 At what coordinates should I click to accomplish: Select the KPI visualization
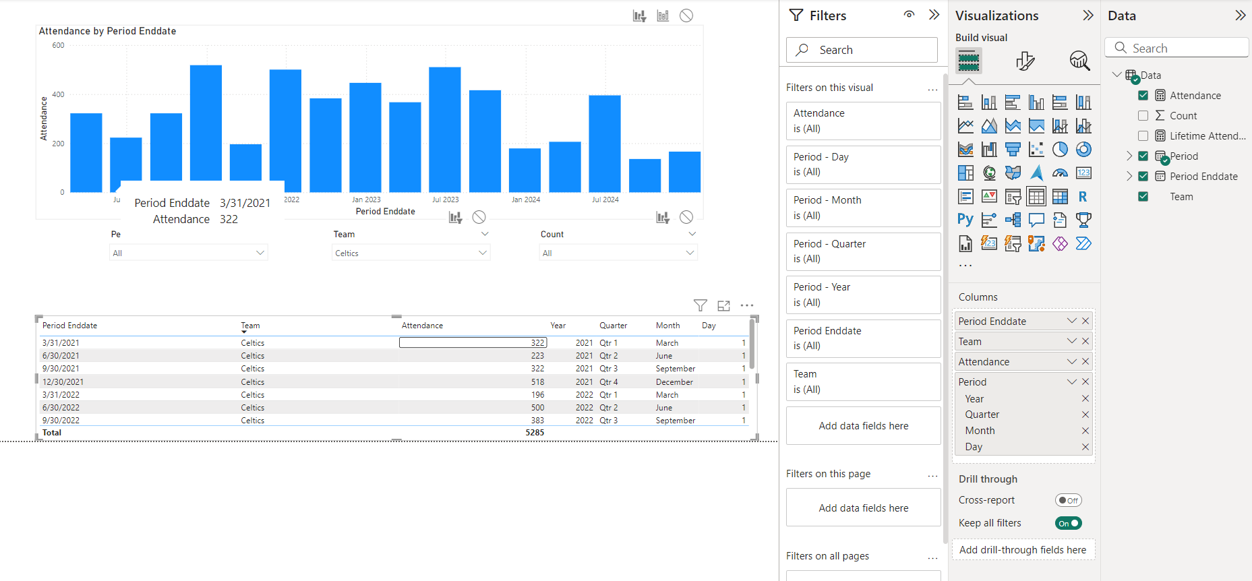tap(989, 197)
